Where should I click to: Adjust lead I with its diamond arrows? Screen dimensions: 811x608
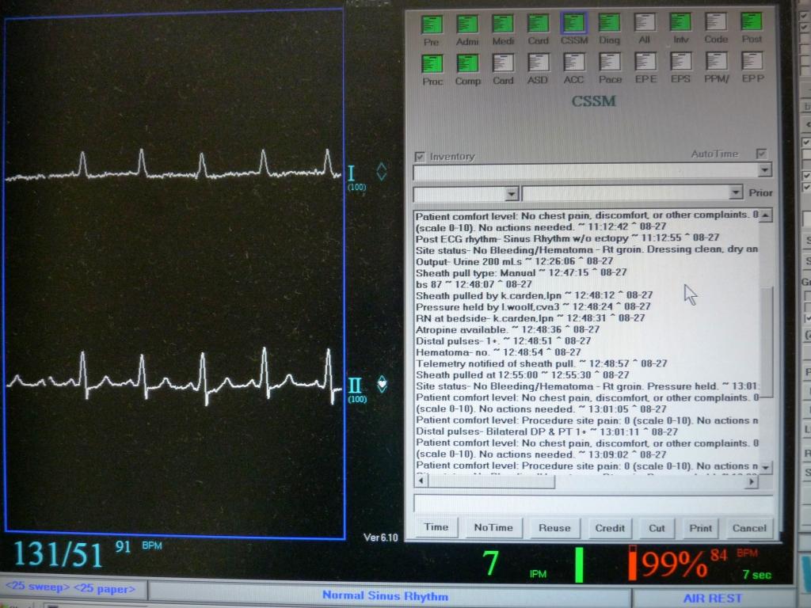(382, 172)
